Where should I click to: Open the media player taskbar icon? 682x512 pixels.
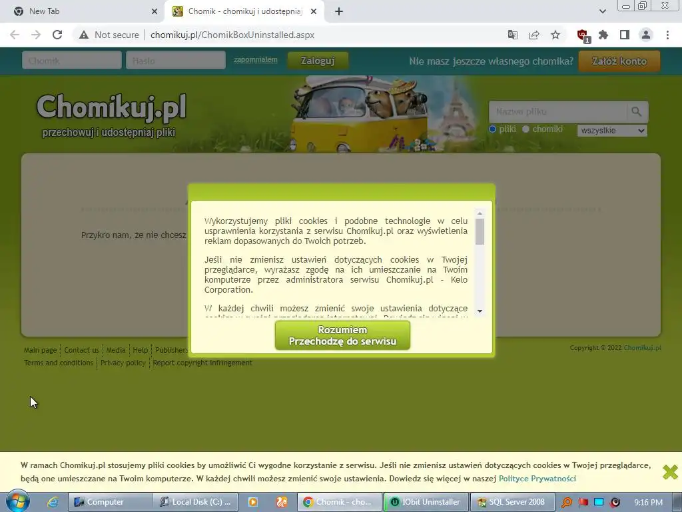pos(252,502)
